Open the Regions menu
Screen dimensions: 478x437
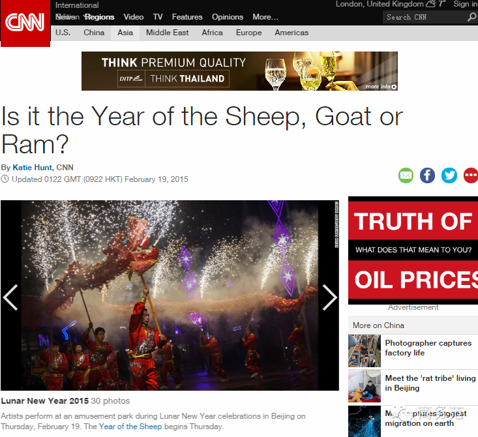click(x=99, y=17)
